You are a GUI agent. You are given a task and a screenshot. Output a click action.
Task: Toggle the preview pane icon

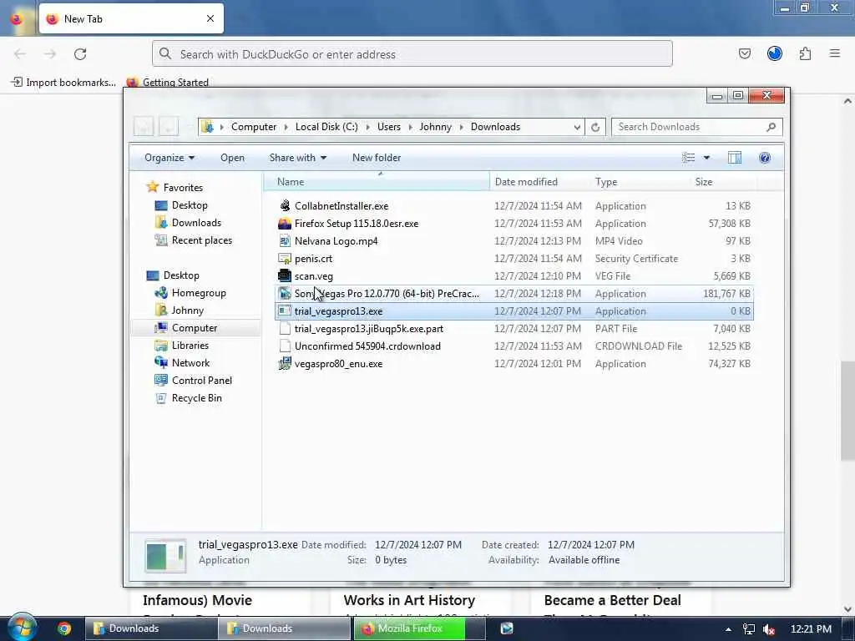pyautogui.click(x=735, y=158)
